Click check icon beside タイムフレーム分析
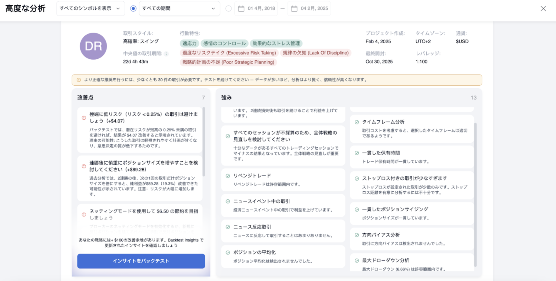The height and width of the screenshot is (281, 556). (357, 122)
